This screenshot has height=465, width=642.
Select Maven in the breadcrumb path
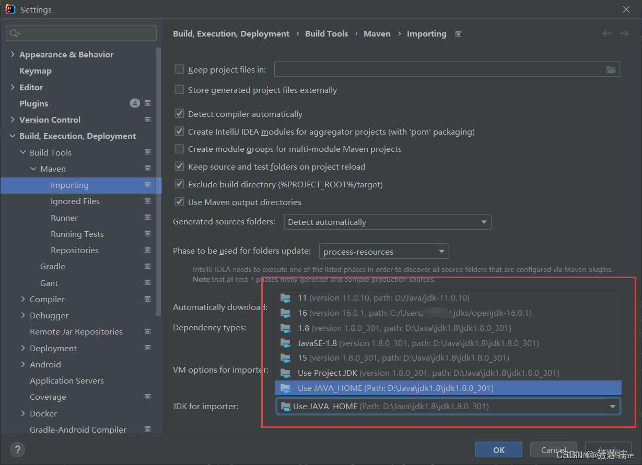(x=377, y=33)
